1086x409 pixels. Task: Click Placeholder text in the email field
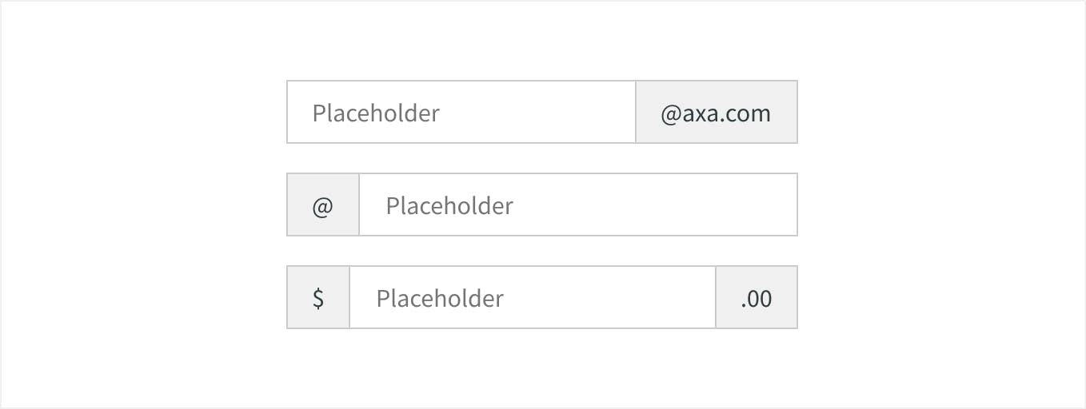point(376,113)
